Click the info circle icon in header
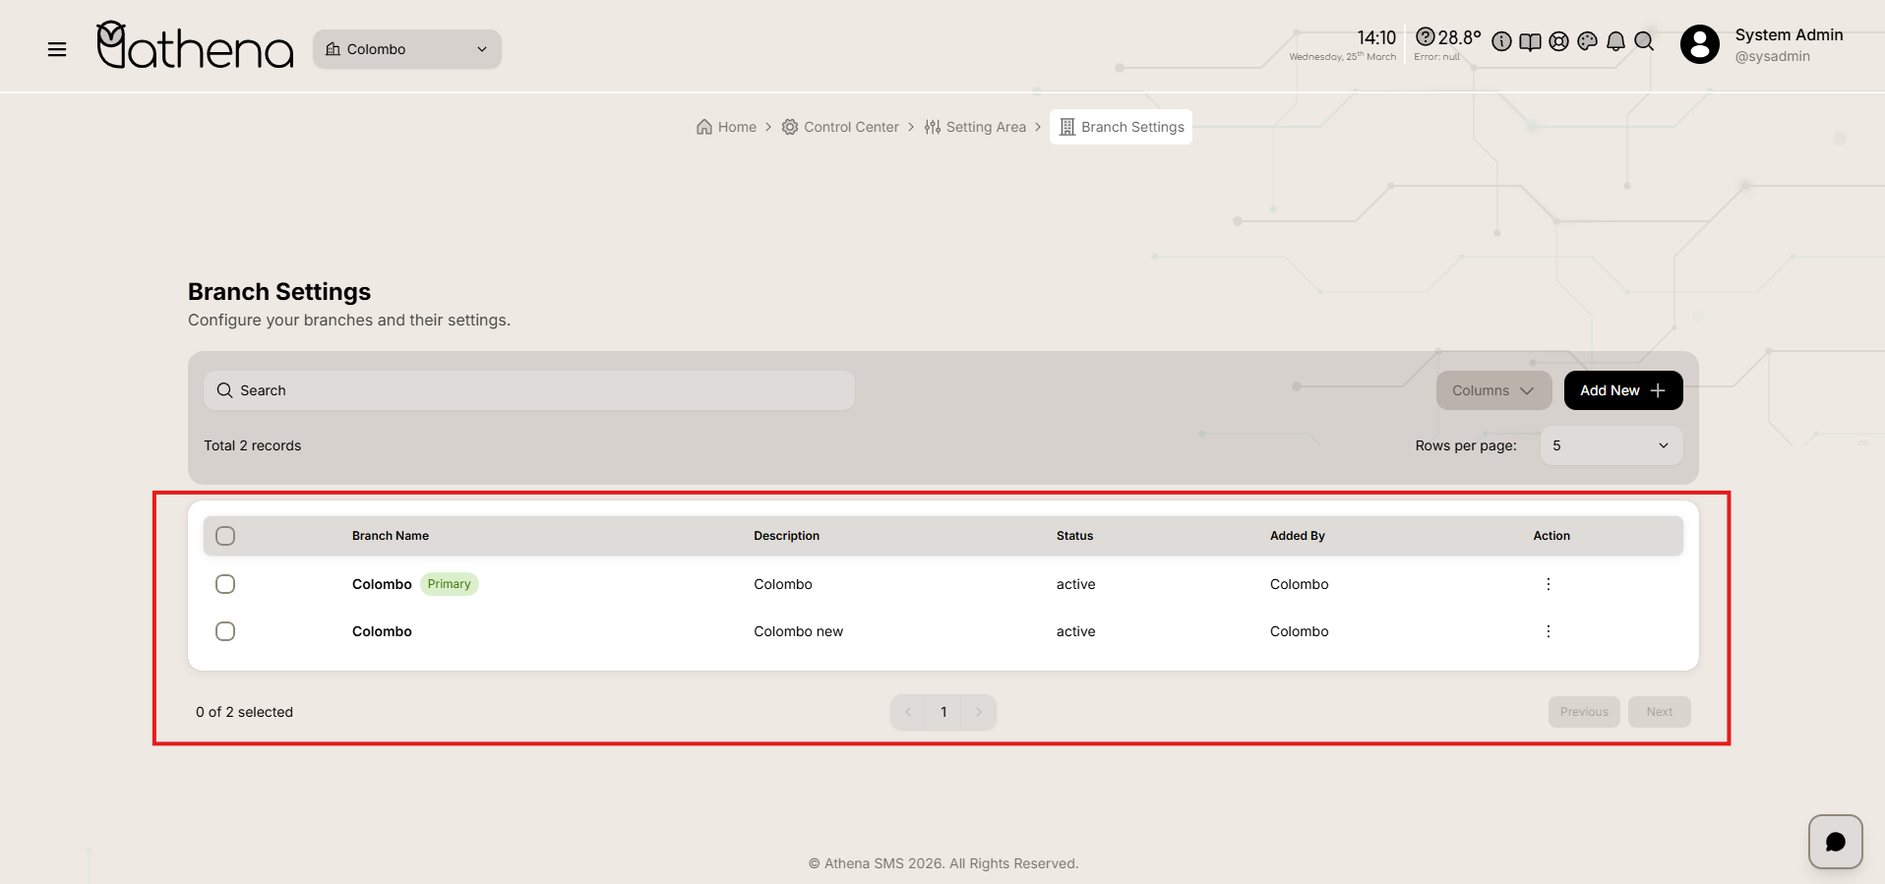This screenshot has width=1885, height=884. (1501, 41)
